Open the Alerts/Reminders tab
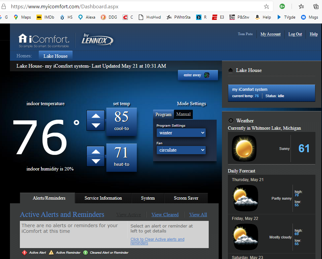 (x=48, y=198)
